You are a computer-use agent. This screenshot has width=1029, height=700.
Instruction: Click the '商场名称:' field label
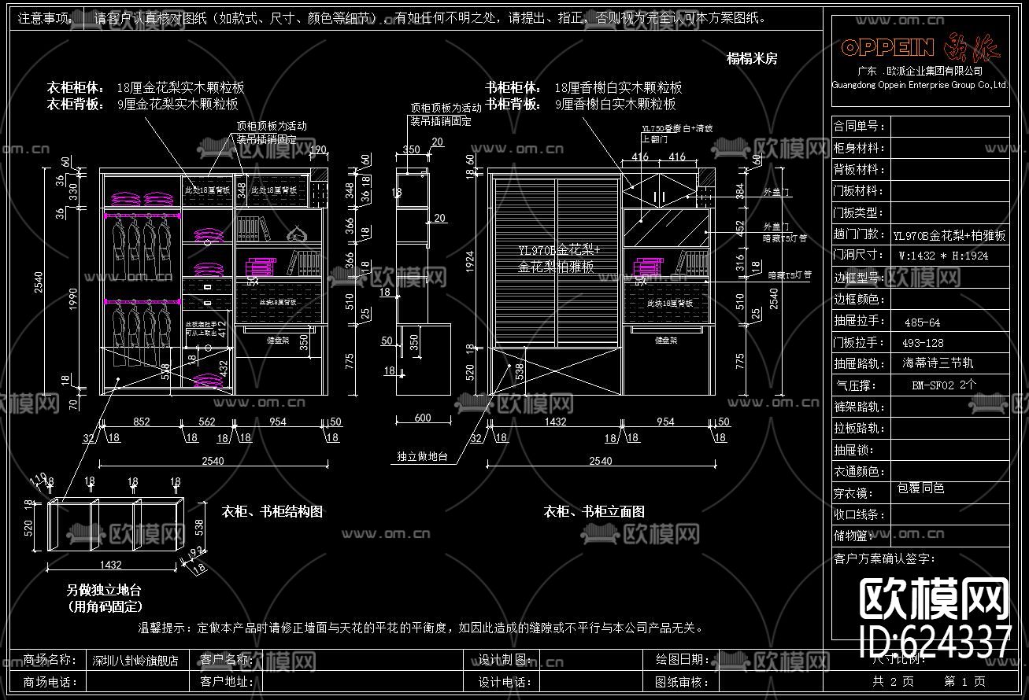pos(50,660)
